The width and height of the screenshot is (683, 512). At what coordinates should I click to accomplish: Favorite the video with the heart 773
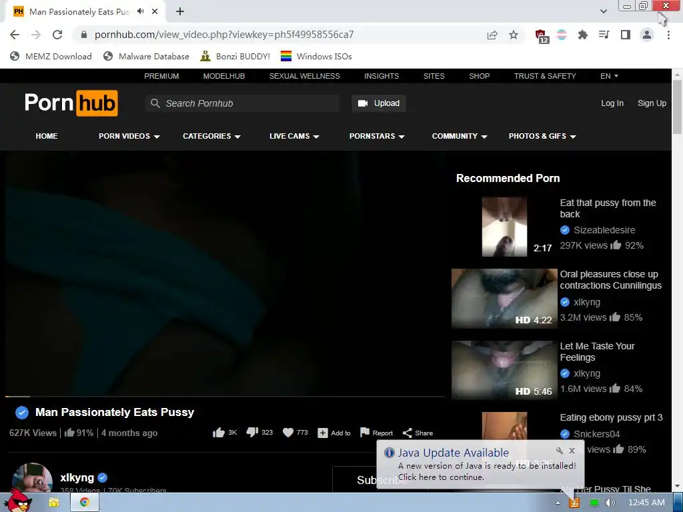click(295, 432)
